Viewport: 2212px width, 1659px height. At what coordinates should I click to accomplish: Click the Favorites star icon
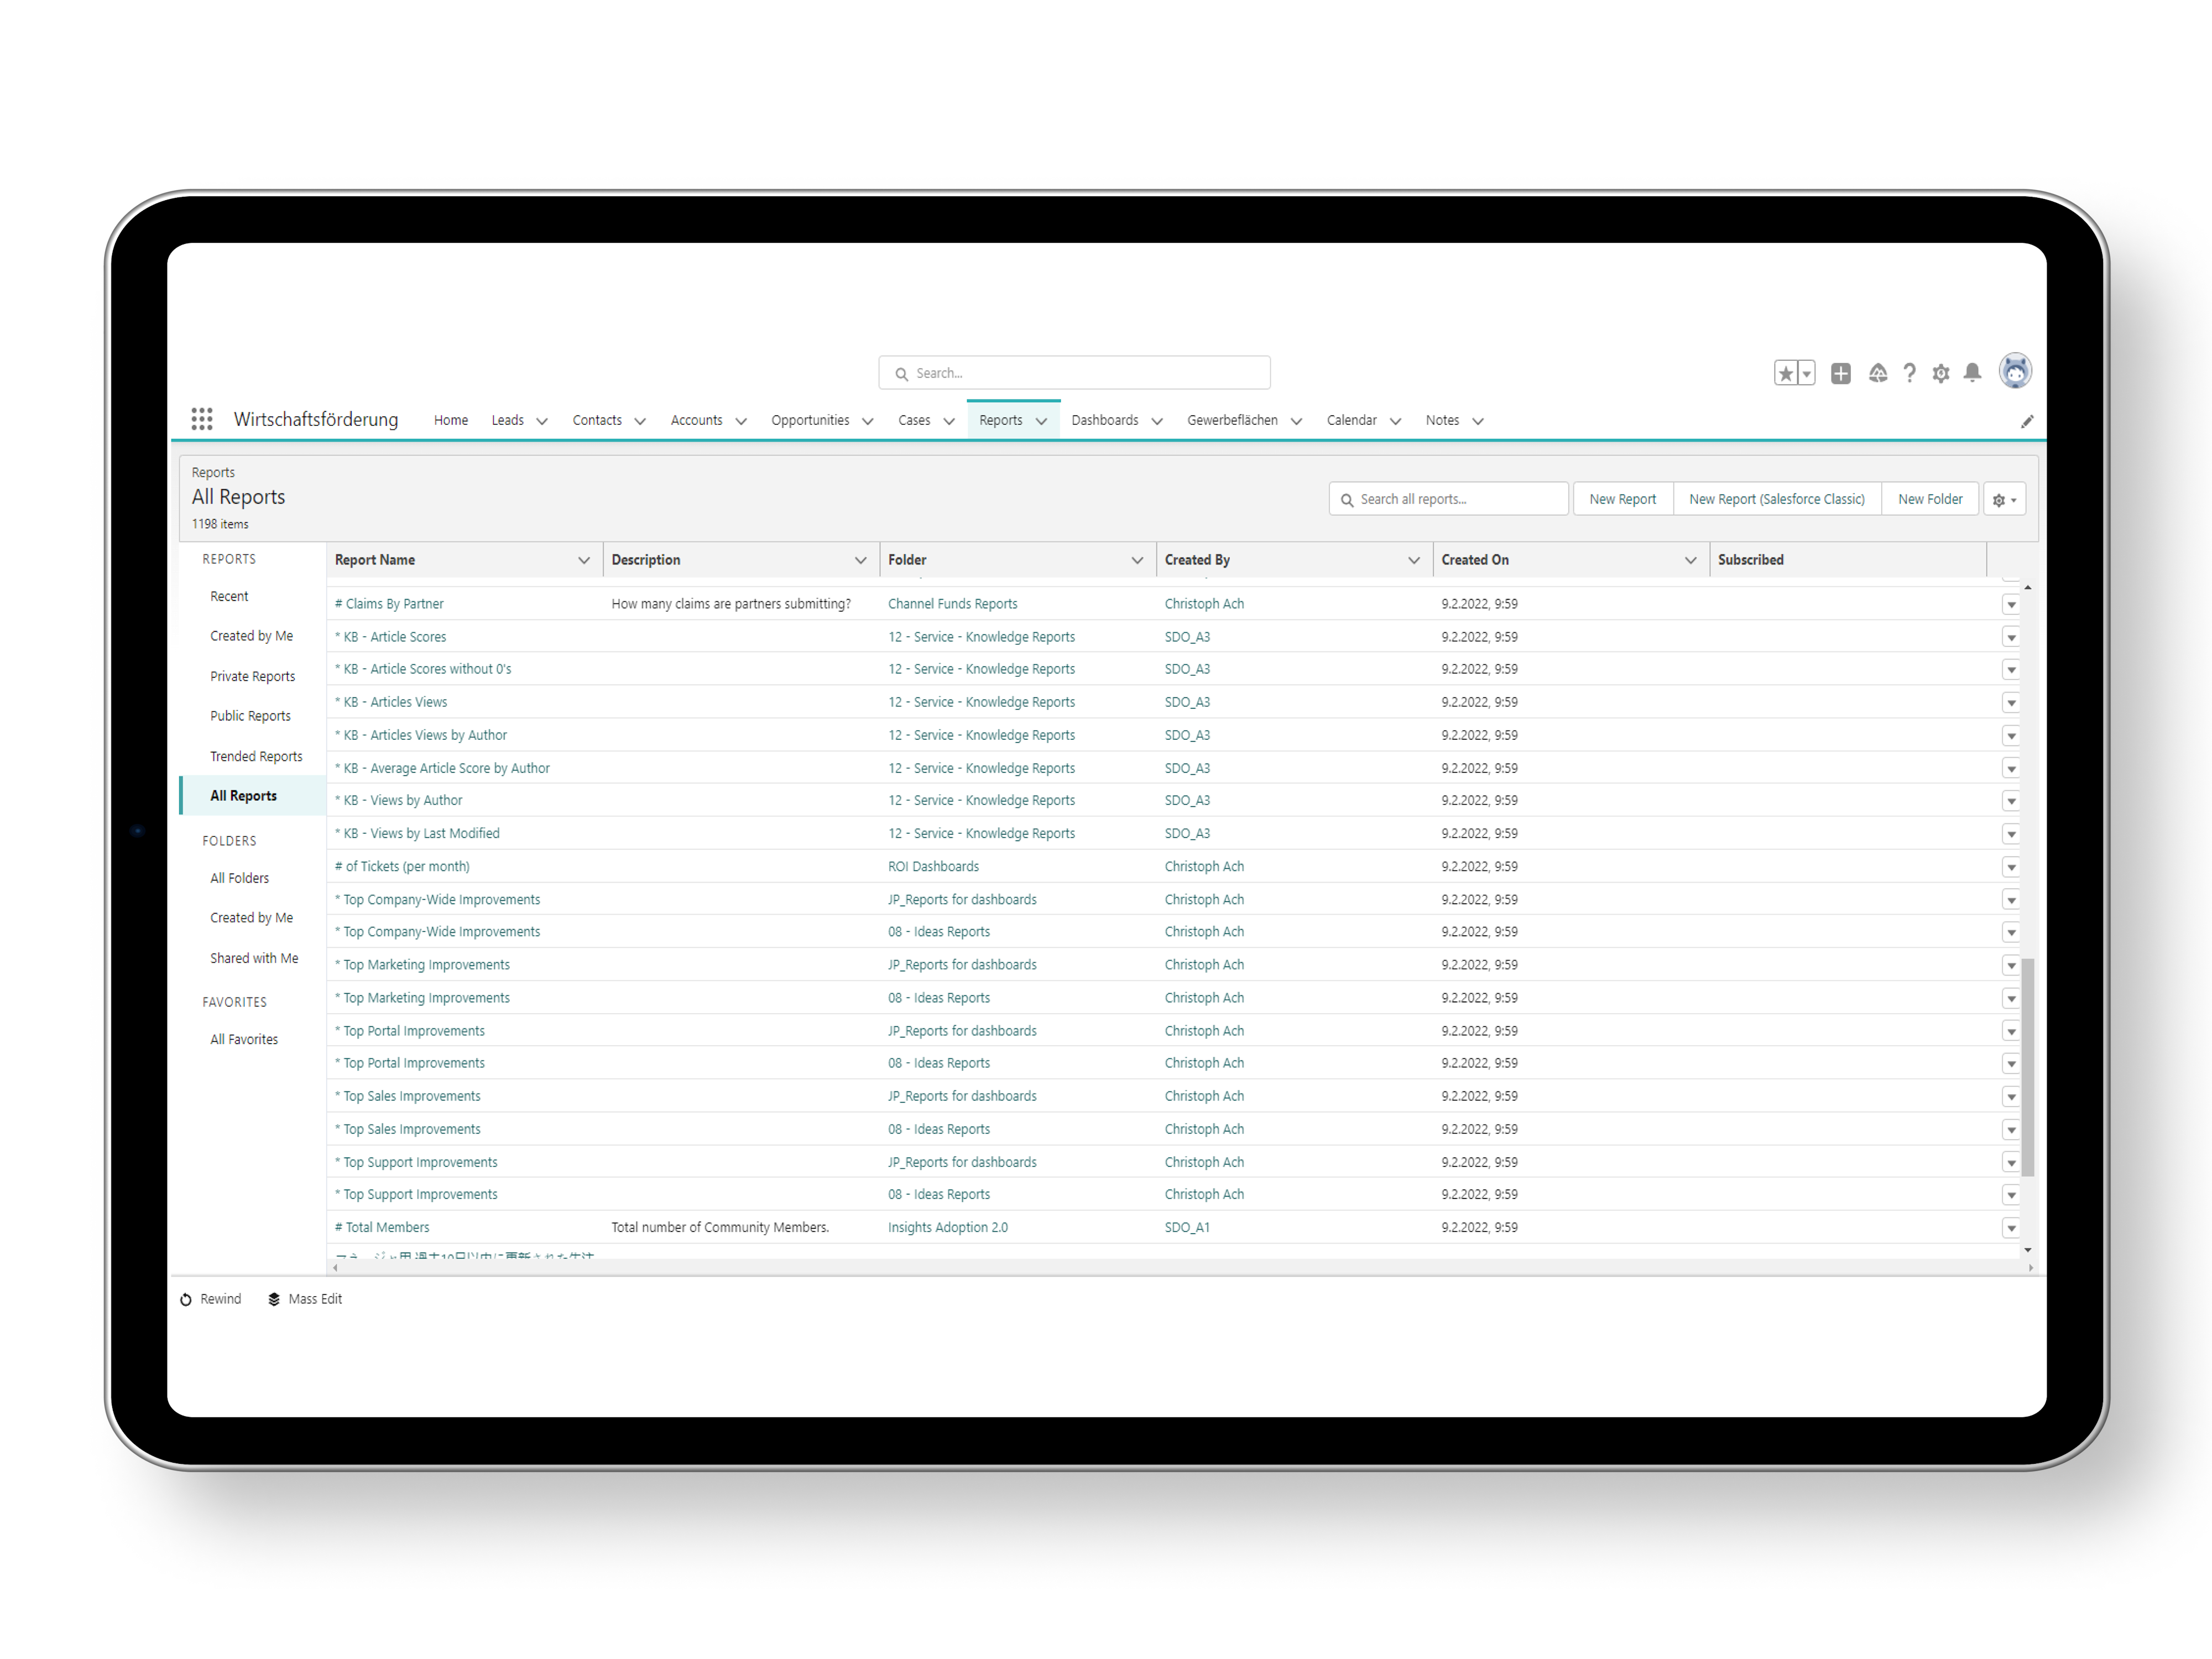pyautogui.click(x=1785, y=373)
